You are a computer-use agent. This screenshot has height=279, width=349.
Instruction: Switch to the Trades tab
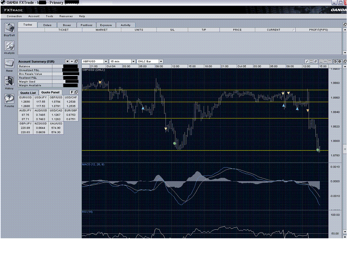tap(28, 25)
